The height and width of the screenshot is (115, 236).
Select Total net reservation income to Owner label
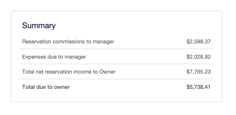tap(69, 72)
